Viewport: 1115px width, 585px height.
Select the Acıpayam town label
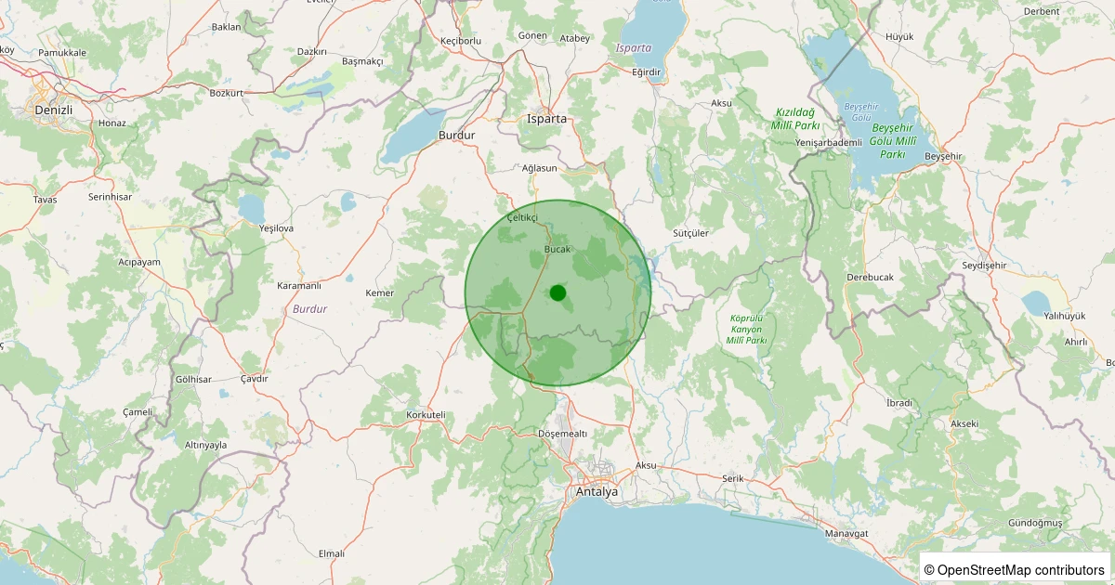139,262
